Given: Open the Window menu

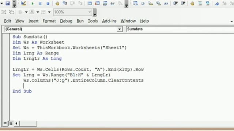Looking at the screenshot, I should pos(128,21).
